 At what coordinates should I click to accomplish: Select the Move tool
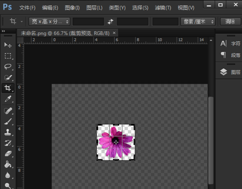pos(8,45)
